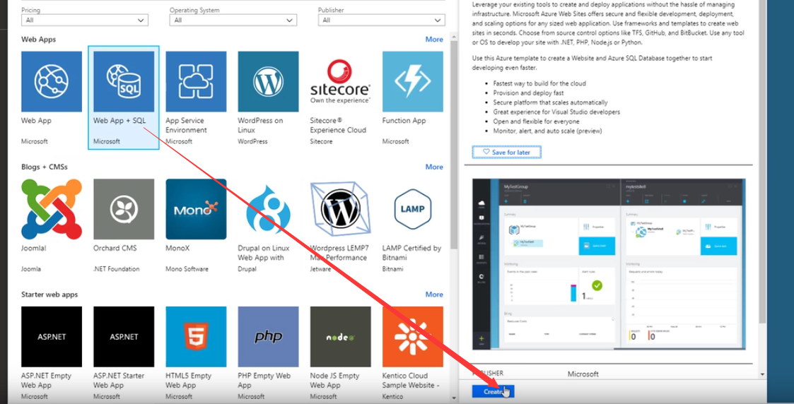Click 'Fastest way to build for the cloud'
This screenshot has height=404, width=794.
click(x=539, y=83)
